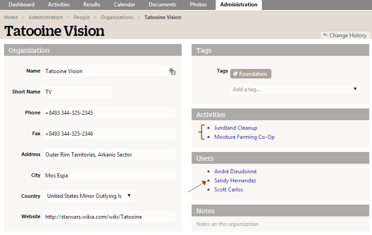Open the Calendar tab
The image size is (372, 235).
point(124,5)
